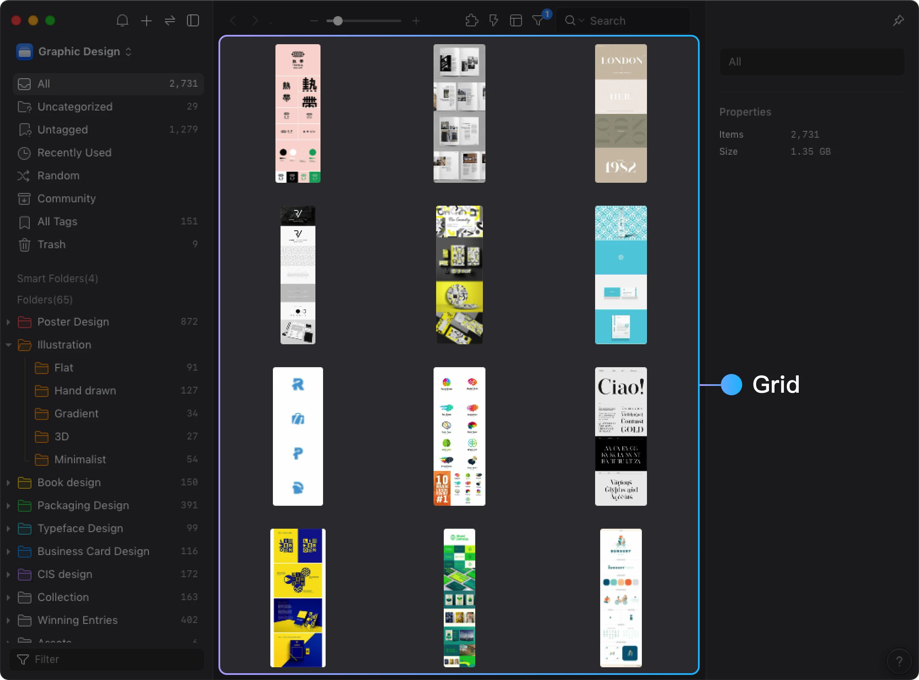Adjust the thumbnail size slider
The width and height of the screenshot is (919, 680).
(x=363, y=20)
